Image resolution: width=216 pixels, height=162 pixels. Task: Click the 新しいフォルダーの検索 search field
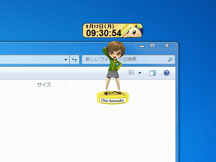[128, 59]
